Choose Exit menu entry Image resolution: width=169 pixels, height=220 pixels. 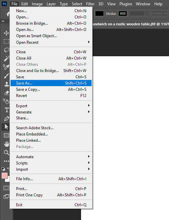click(51, 205)
